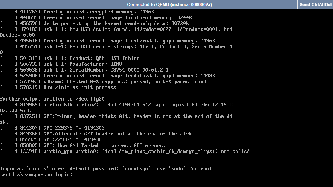Screen dimensions: 333x187
Task: Click the virtio_blk virtio2 log line
Action: (138, 105)
